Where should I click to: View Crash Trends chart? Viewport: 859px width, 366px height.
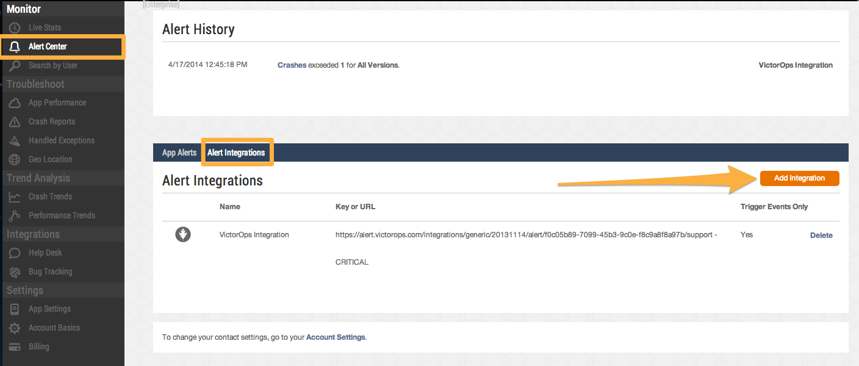[x=50, y=196]
